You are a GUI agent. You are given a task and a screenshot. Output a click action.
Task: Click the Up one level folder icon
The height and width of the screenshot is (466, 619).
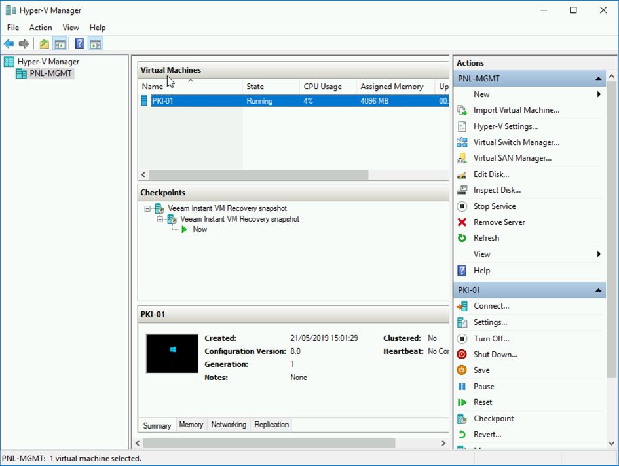45,44
